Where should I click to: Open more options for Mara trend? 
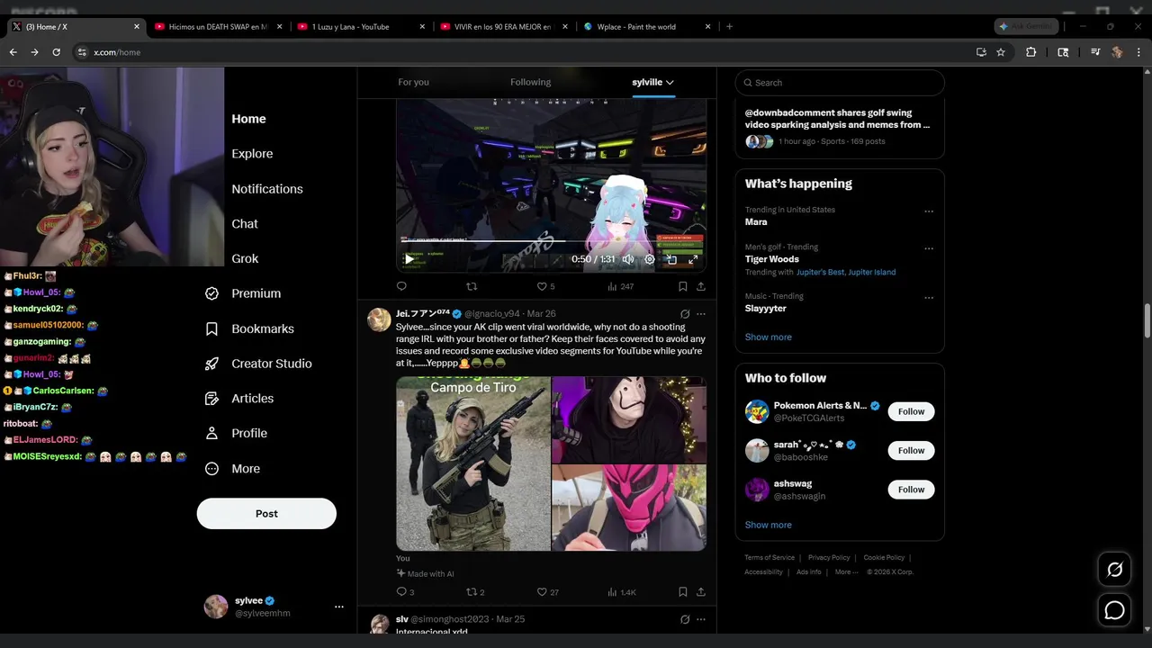[929, 211]
